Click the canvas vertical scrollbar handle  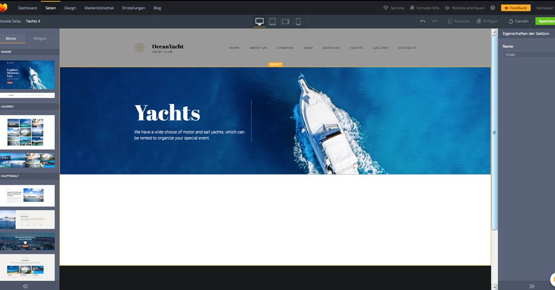[494, 132]
